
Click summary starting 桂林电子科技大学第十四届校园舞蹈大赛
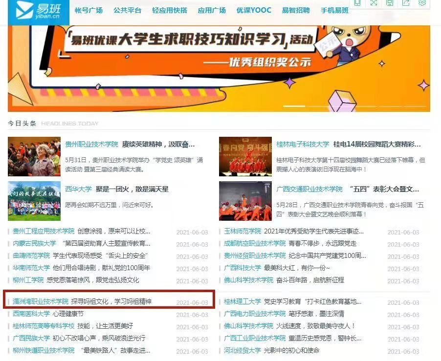351,165
